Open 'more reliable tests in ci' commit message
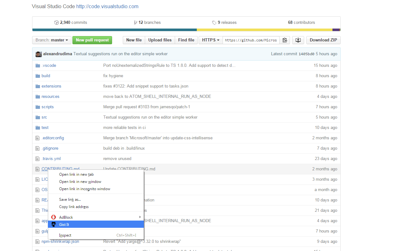Screen dimensions: 403x251 (124, 128)
